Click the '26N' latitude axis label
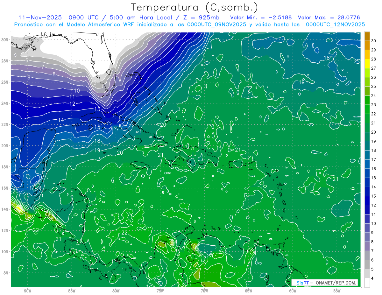Screen dimensions: 382x295 pyautogui.click(x=5, y=82)
